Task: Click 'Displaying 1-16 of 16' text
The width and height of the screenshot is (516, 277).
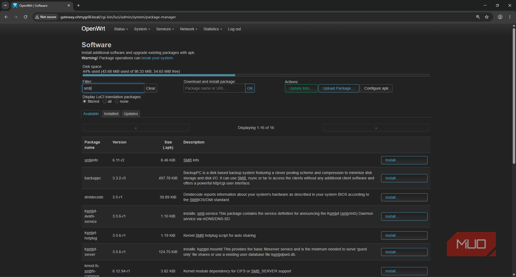Action: (x=256, y=128)
